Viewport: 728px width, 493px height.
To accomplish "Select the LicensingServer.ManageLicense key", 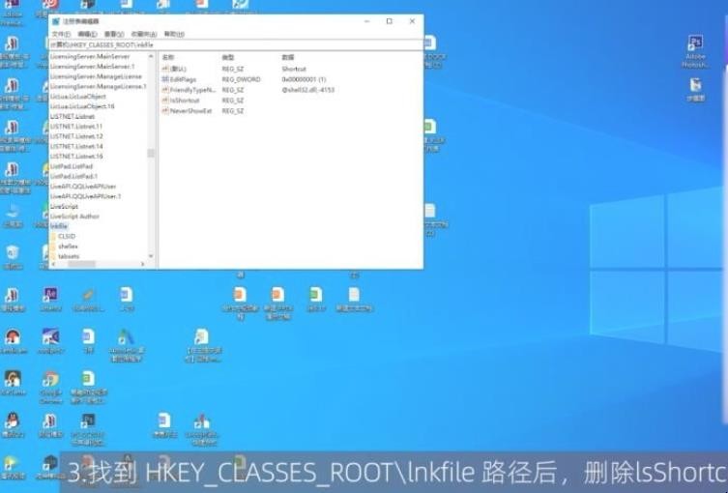I will click(x=96, y=76).
